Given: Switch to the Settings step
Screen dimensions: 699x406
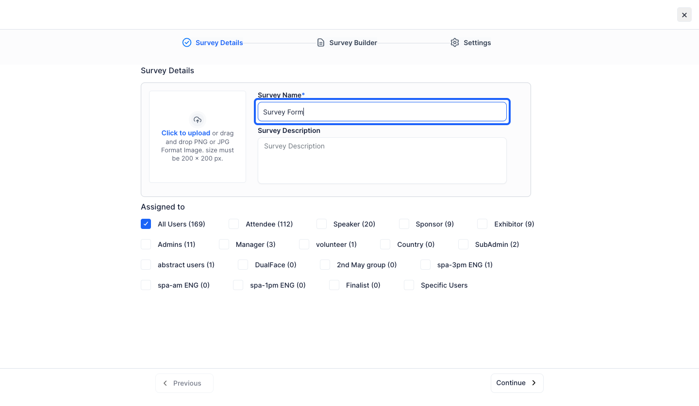Looking at the screenshot, I should click(471, 43).
